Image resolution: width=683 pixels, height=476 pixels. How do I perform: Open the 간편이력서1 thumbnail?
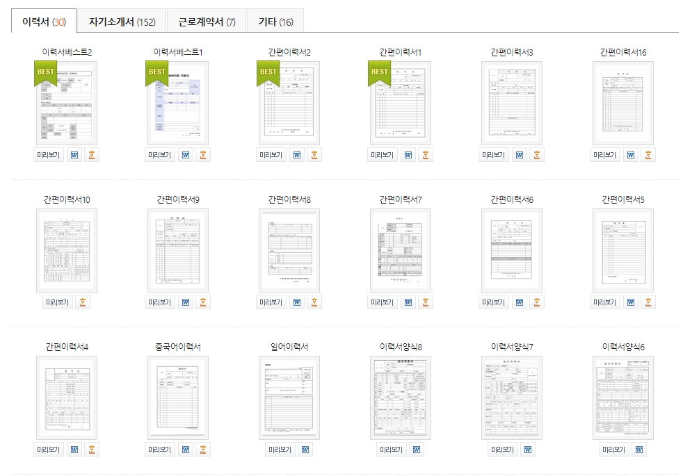[x=401, y=103]
